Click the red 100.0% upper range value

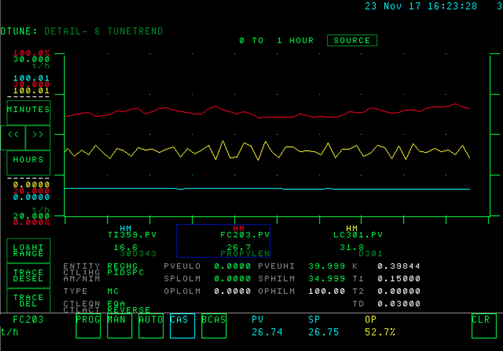[31, 53]
